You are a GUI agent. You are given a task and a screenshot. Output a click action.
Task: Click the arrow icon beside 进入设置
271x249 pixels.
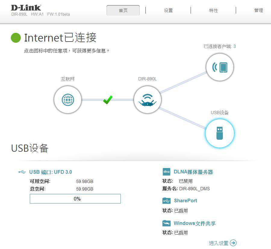[233, 243]
